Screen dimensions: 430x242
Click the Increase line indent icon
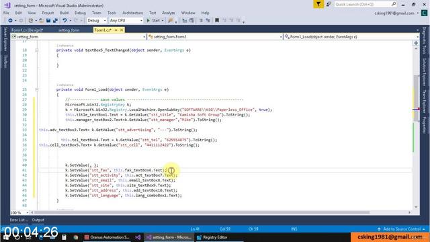208,21
